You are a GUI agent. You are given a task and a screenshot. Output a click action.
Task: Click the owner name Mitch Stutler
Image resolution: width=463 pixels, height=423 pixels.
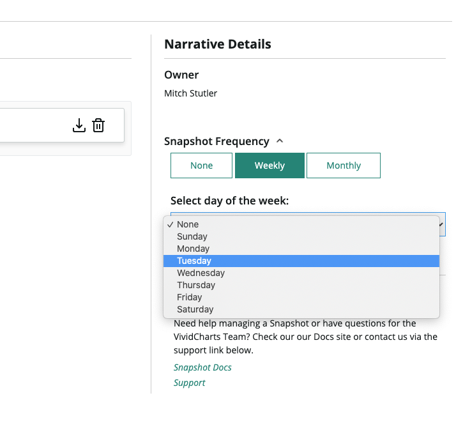click(x=190, y=93)
